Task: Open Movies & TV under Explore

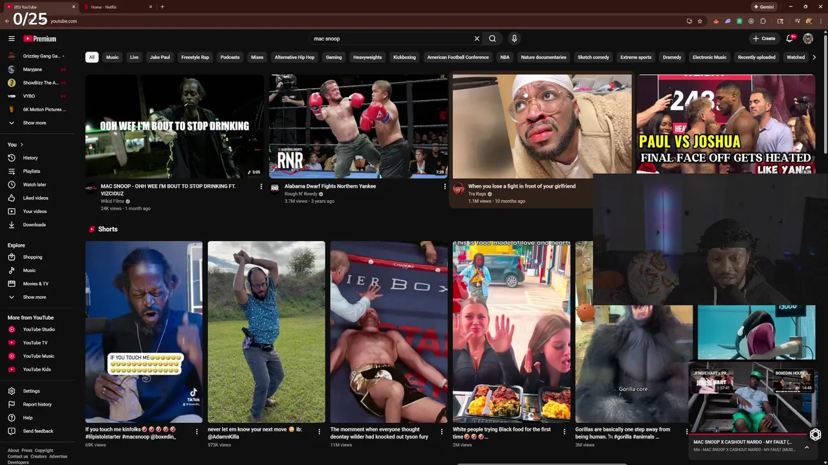Action: (x=36, y=284)
